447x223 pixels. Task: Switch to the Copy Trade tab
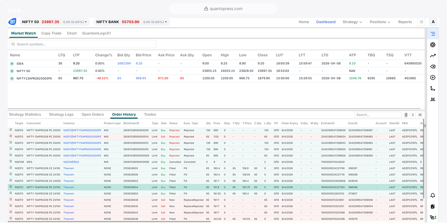[51, 33]
